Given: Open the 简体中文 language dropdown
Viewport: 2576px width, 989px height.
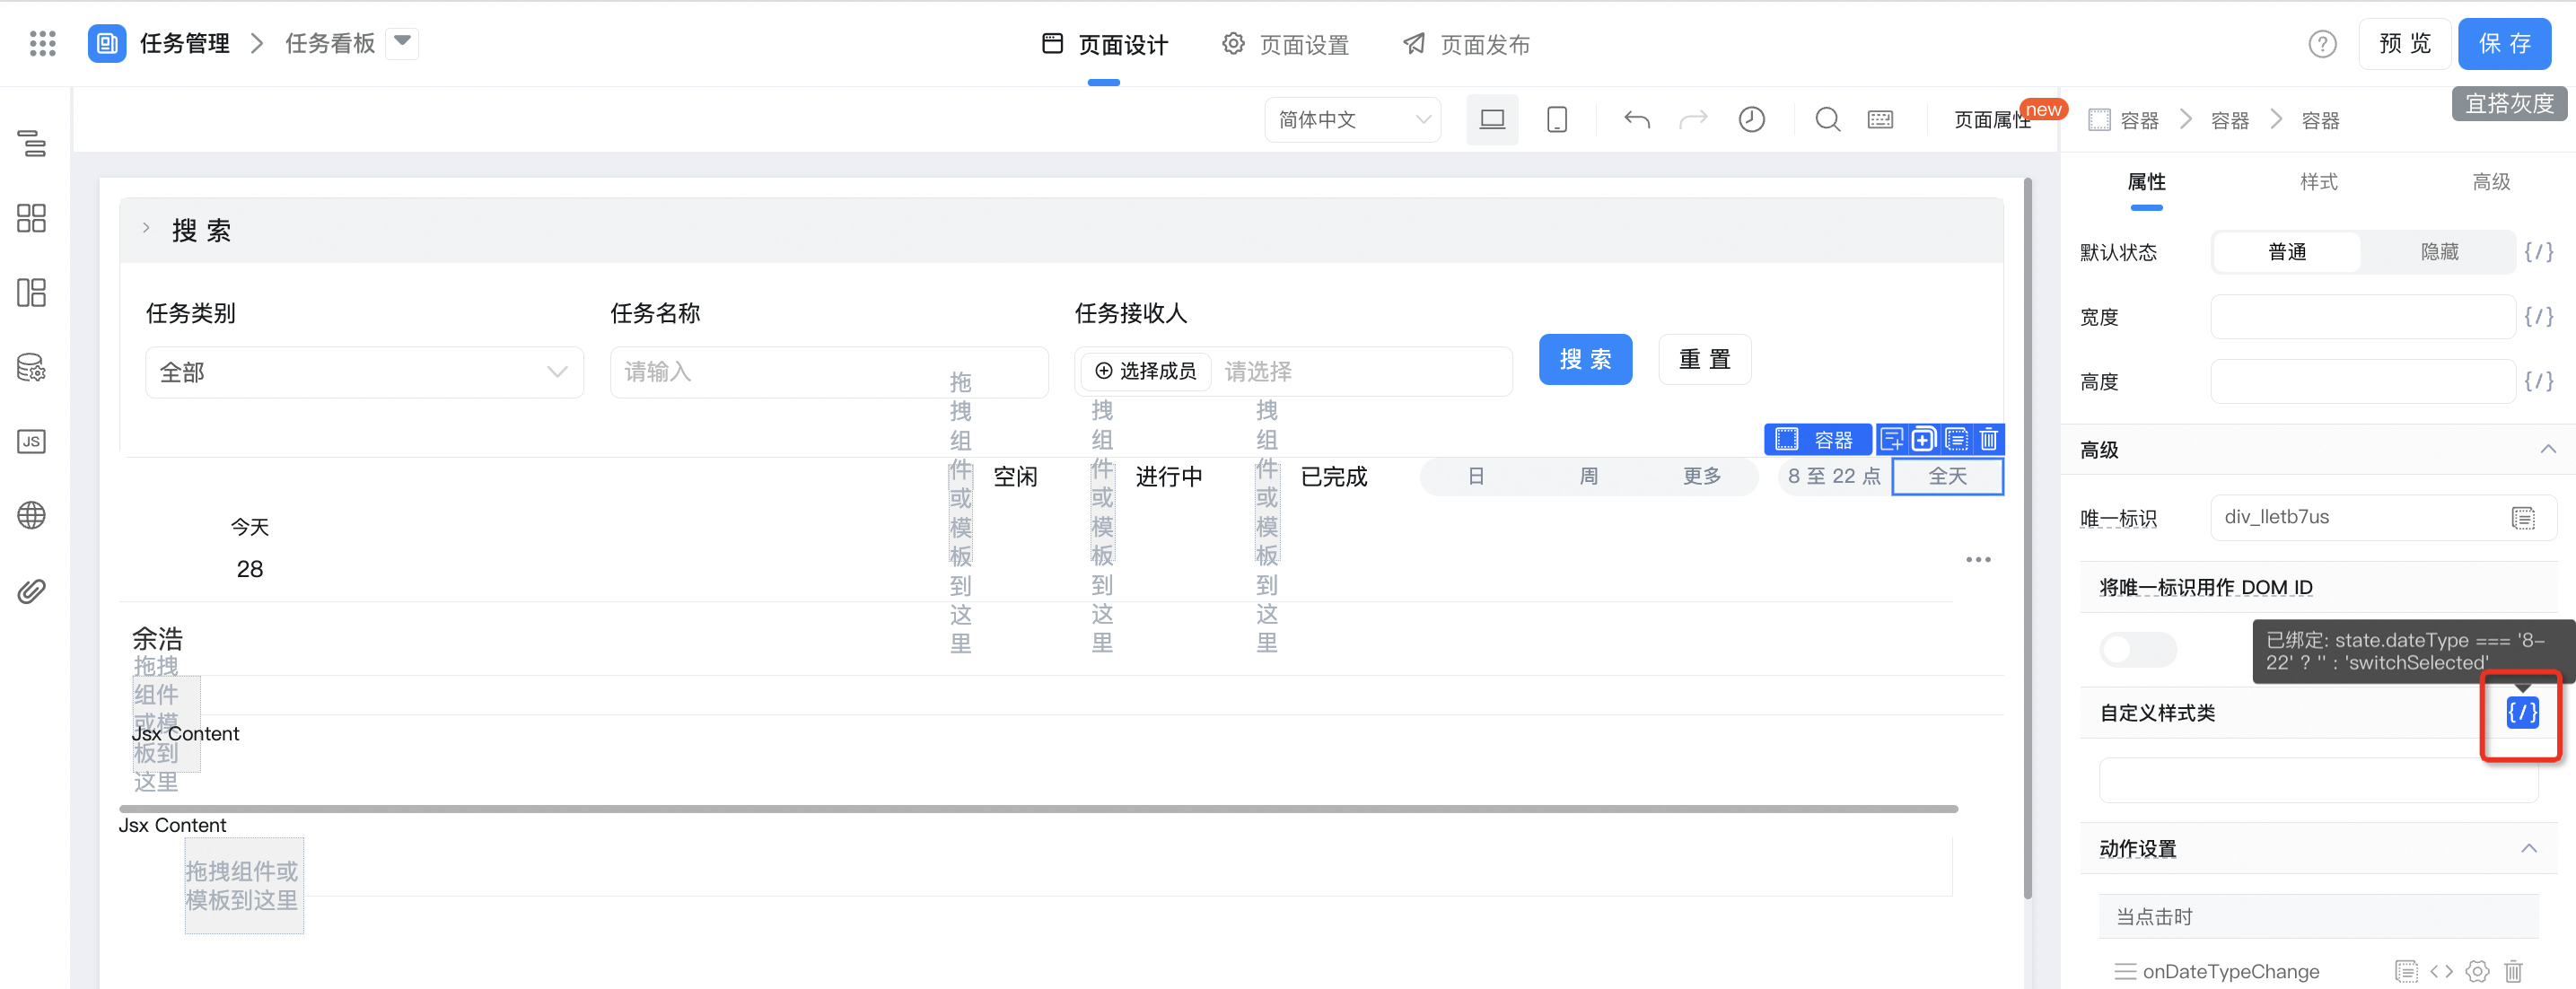Looking at the screenshot, I should pyautogui.click(x=1352, y=120).
